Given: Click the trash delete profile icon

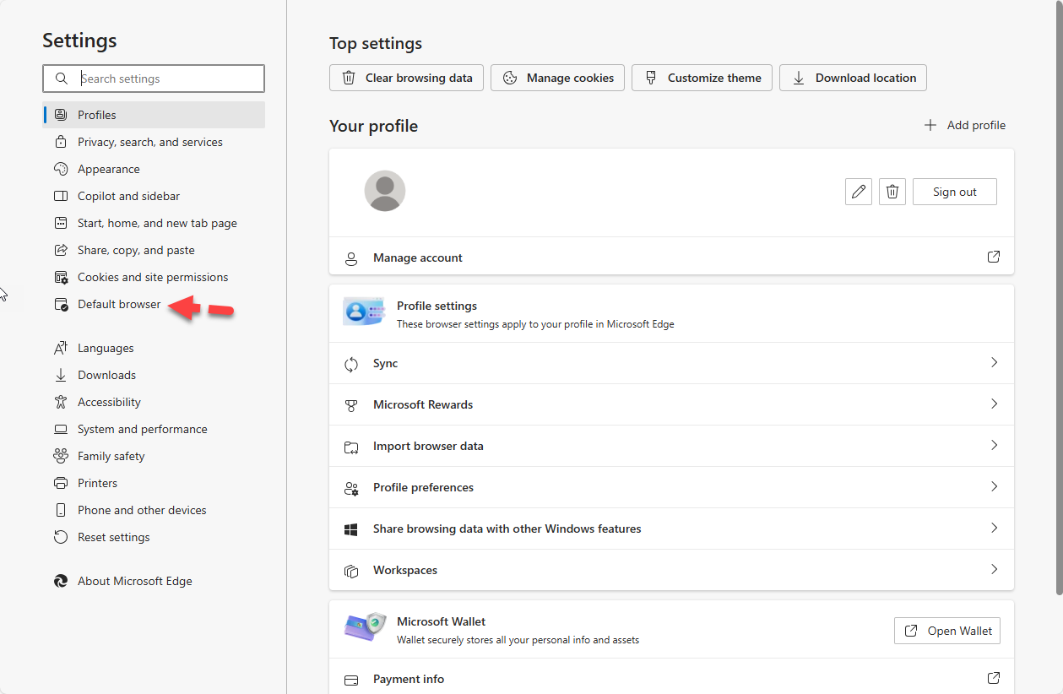Looking at the screenshot, I should point(892,192).
